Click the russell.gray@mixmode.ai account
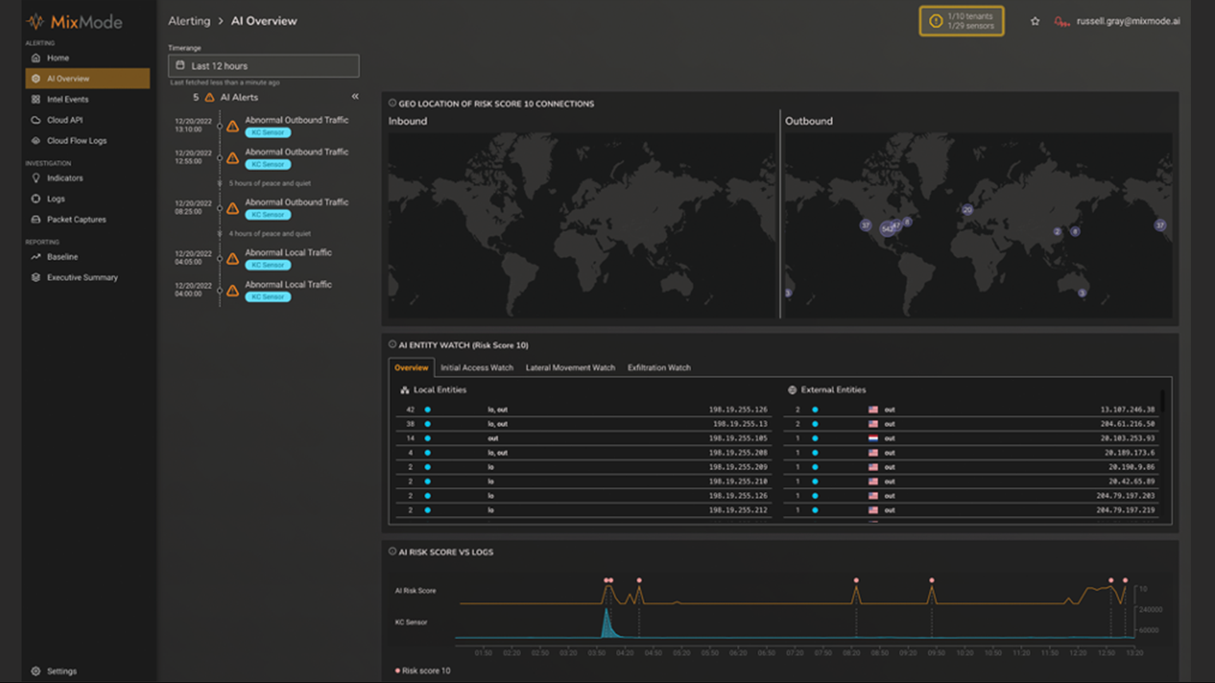The width and height of the screenshot is (1215, 683). point(1128,22)
